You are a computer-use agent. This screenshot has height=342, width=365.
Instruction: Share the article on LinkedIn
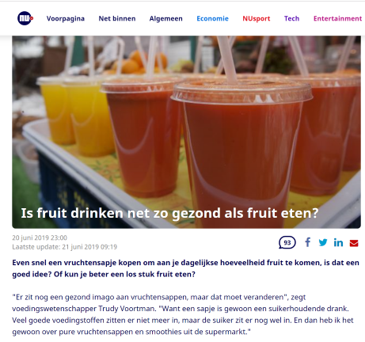(x=338, y=242)
